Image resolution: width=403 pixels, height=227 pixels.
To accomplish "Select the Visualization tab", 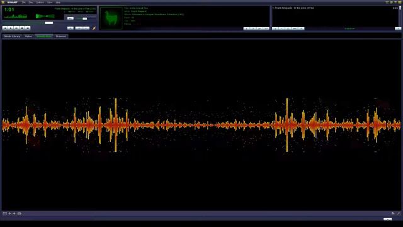I will [x=44, y=37].
